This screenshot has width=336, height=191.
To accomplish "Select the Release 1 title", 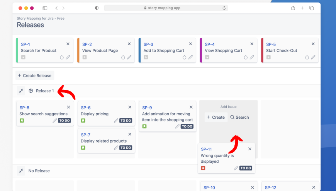I will [45, 91].
